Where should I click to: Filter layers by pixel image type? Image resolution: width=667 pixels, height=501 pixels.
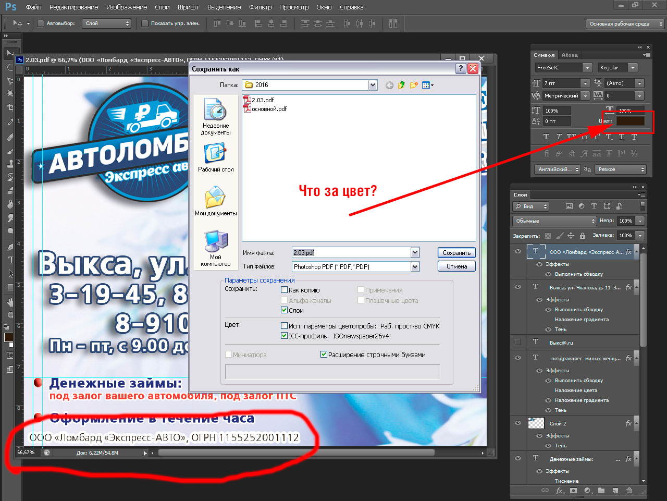coord(569,206)
